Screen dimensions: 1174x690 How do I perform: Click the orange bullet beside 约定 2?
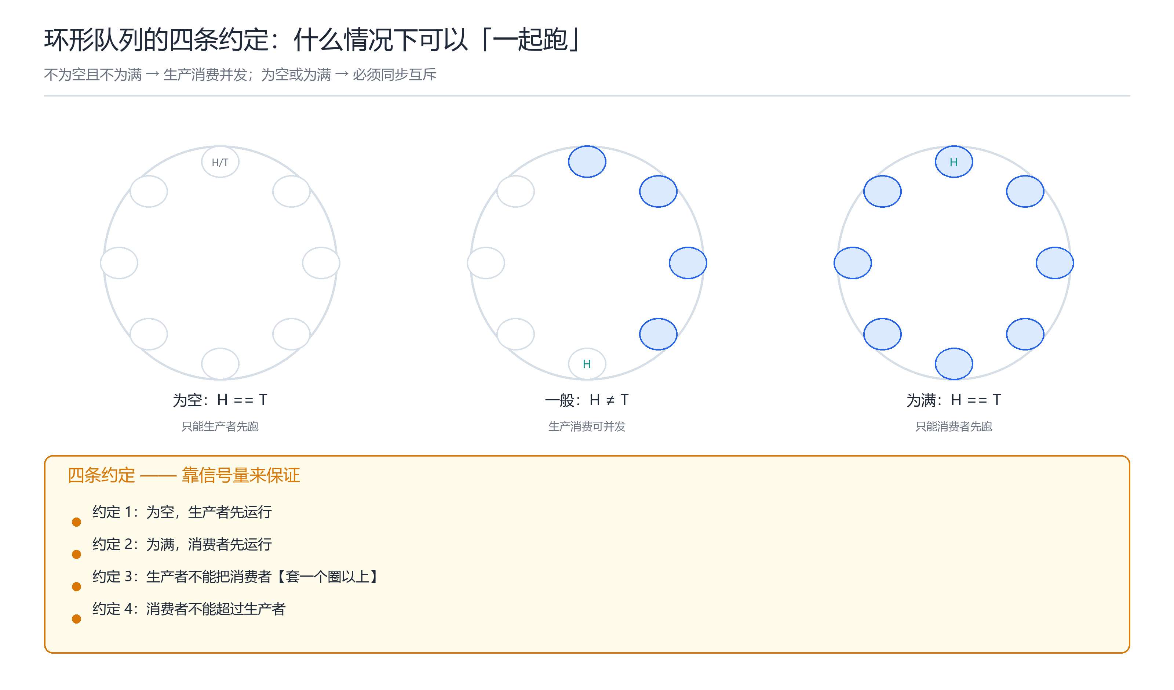pos(76,554)
